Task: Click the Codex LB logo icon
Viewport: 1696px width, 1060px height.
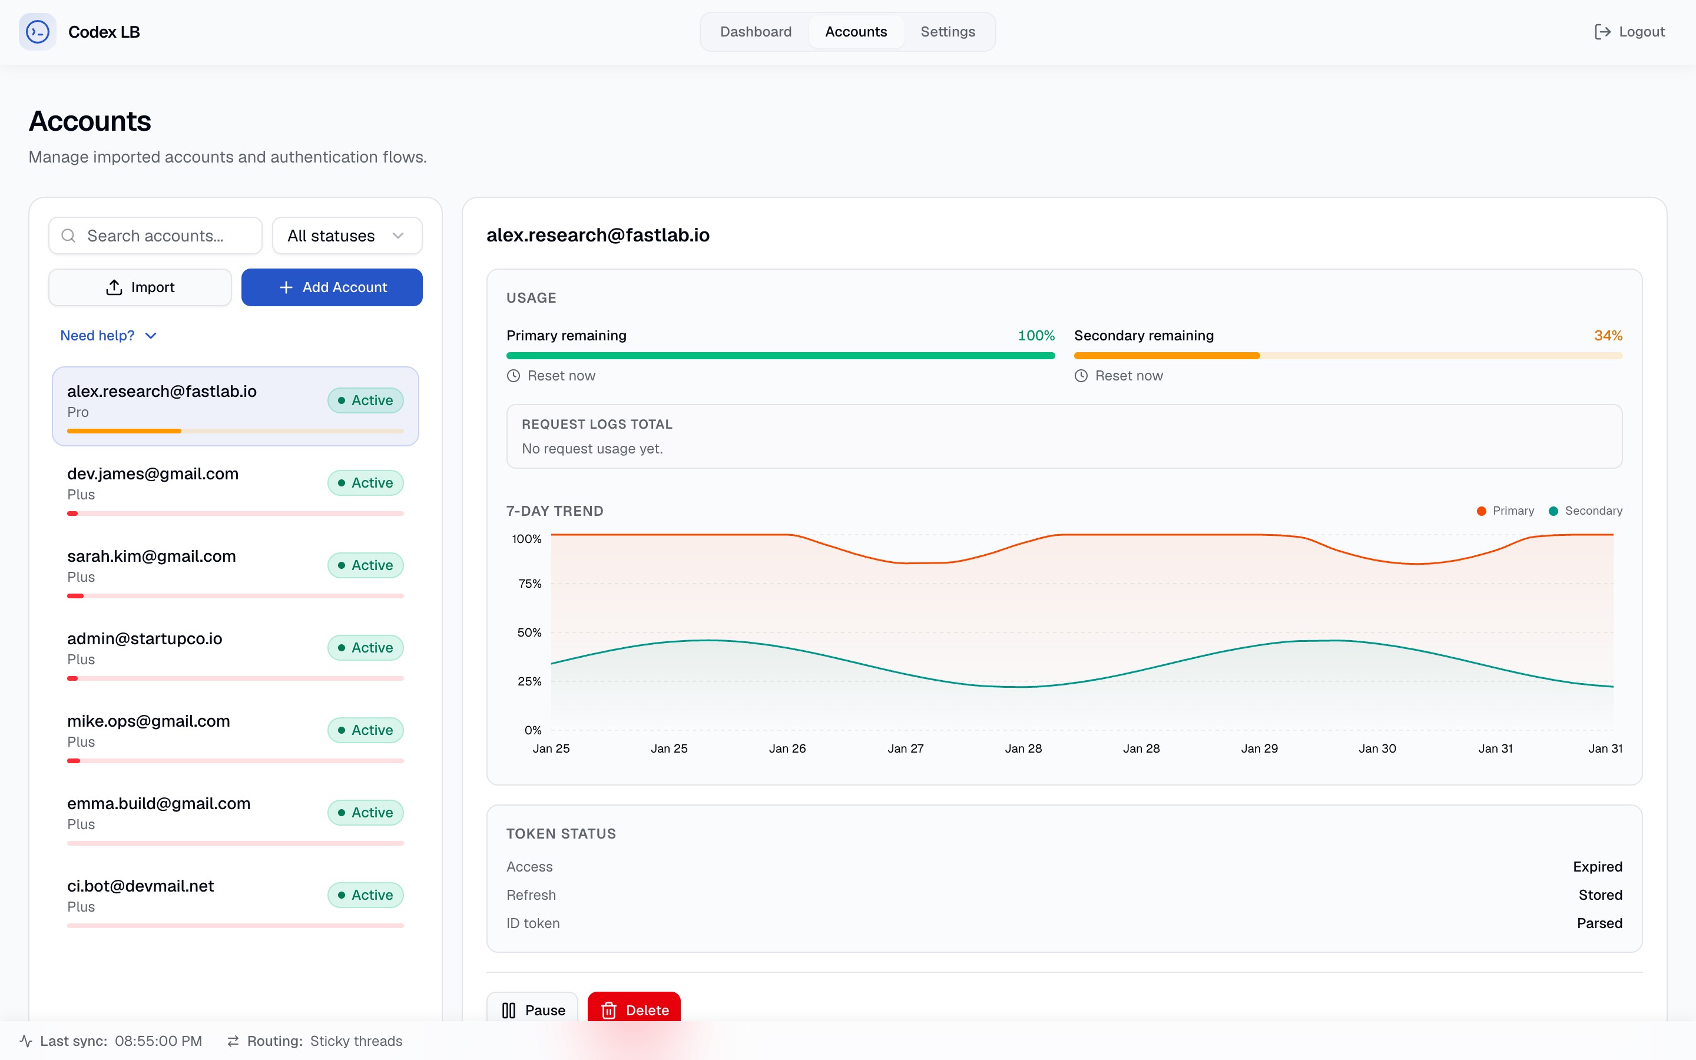Action: (37, 32)
